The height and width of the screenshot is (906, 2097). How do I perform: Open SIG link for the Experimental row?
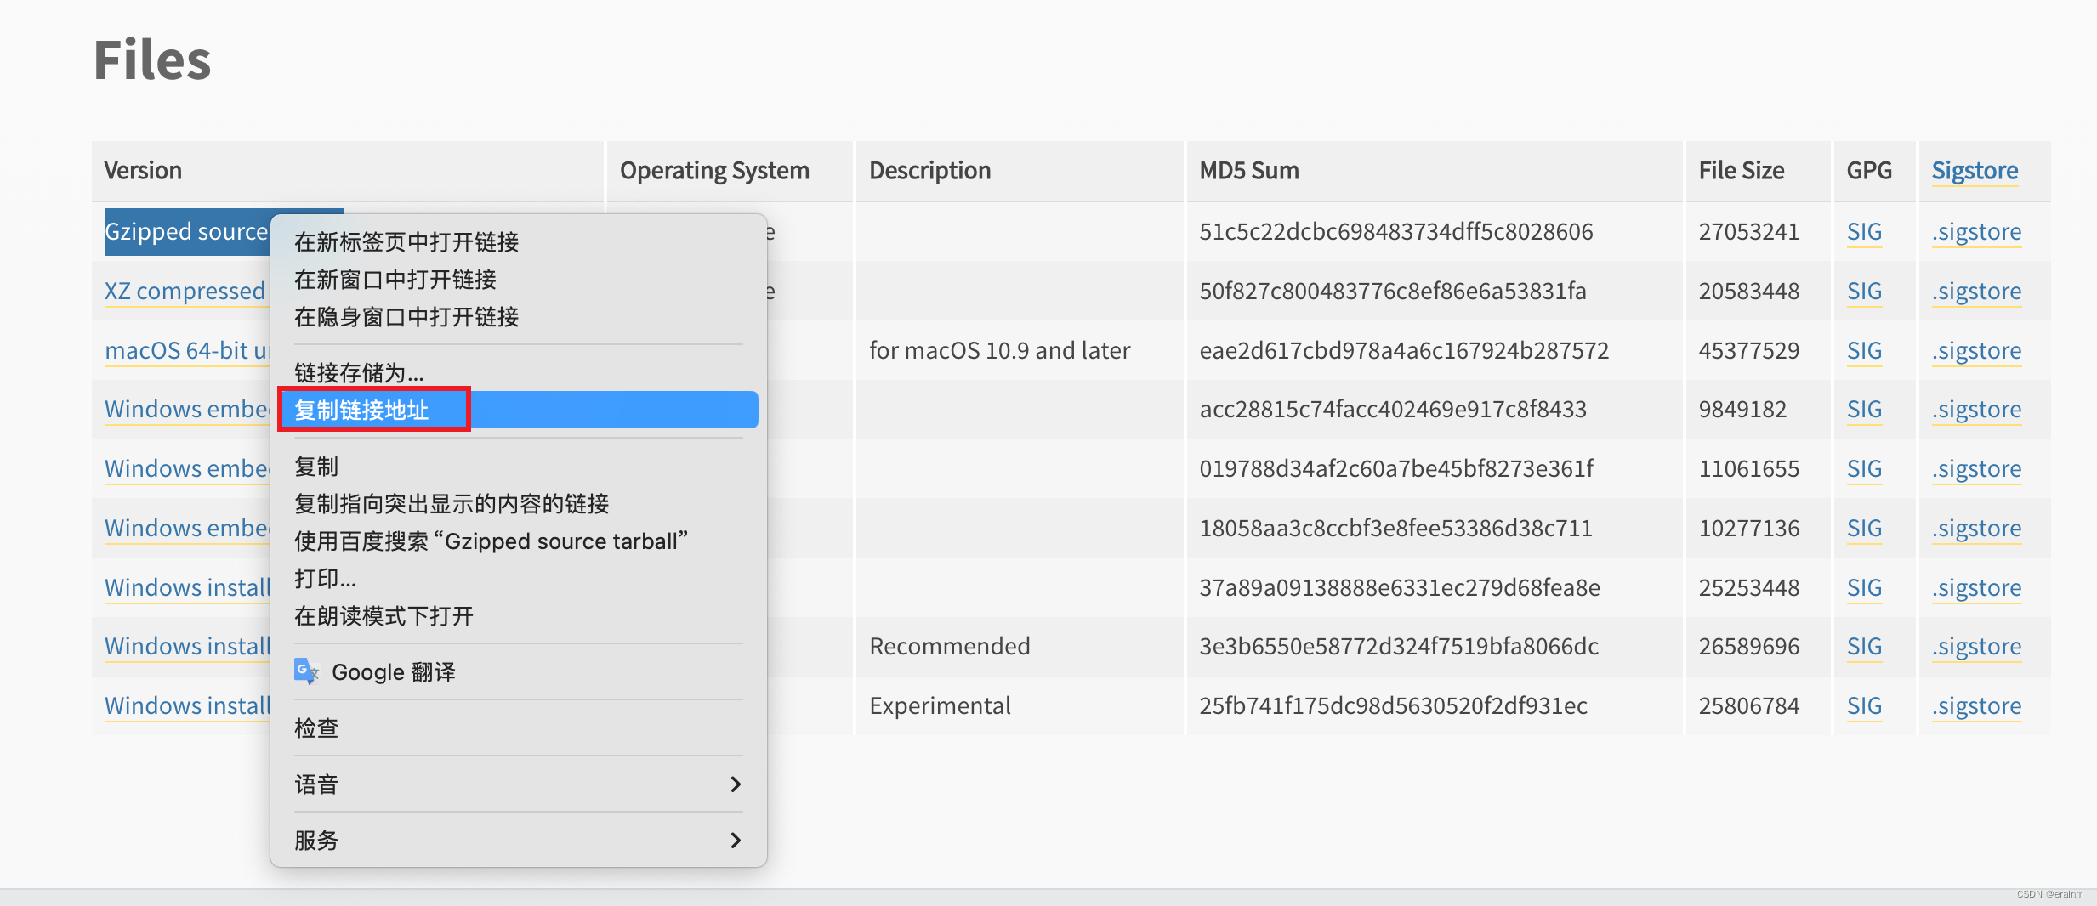[x=1864, y=705]
